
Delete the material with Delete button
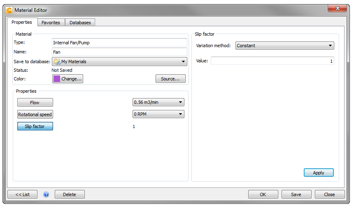(x=70, y=194)
